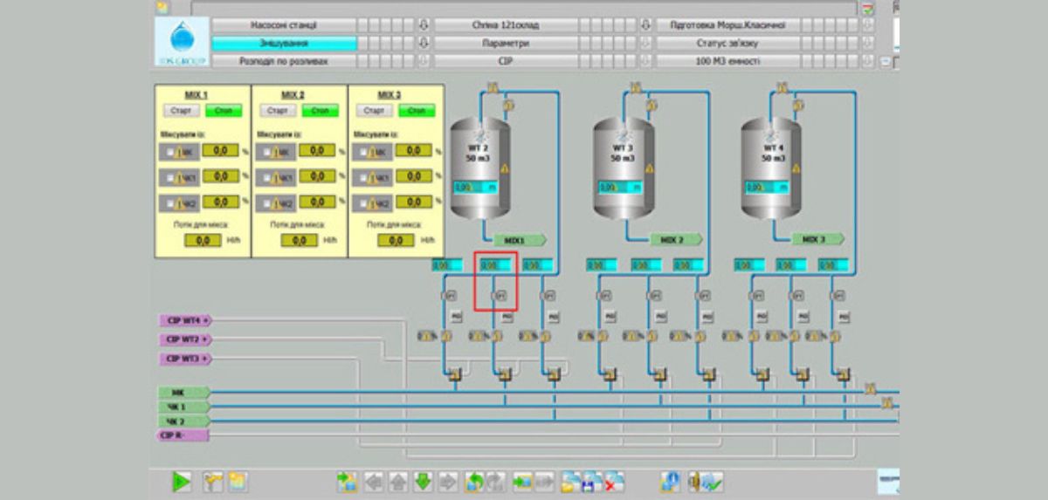Open the Статус зв'язку screen

click(727, 43)
